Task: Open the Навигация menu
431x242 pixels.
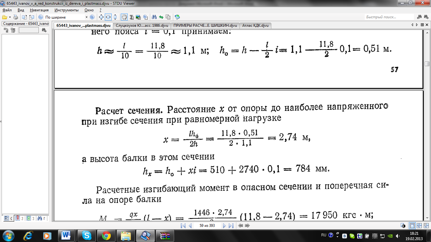Action: 39,10
